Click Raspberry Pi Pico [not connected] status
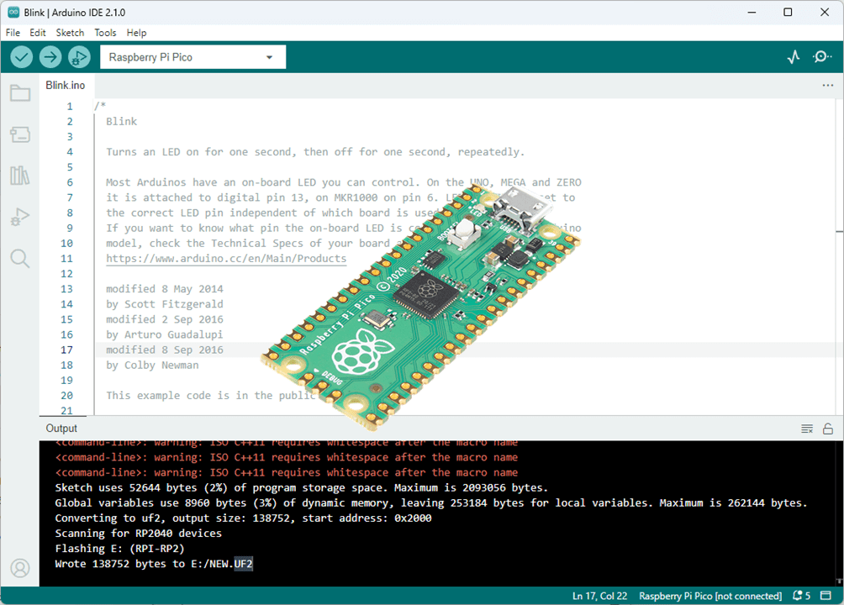Screen dimensions: 844x605 pyautogui.click(x=710, y=596)
